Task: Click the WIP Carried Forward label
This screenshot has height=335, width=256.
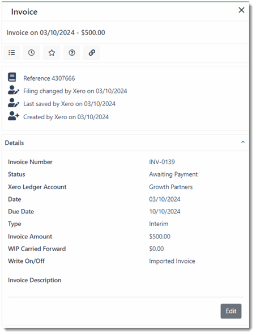Action: pyautogui.click(x=37, y=249)
